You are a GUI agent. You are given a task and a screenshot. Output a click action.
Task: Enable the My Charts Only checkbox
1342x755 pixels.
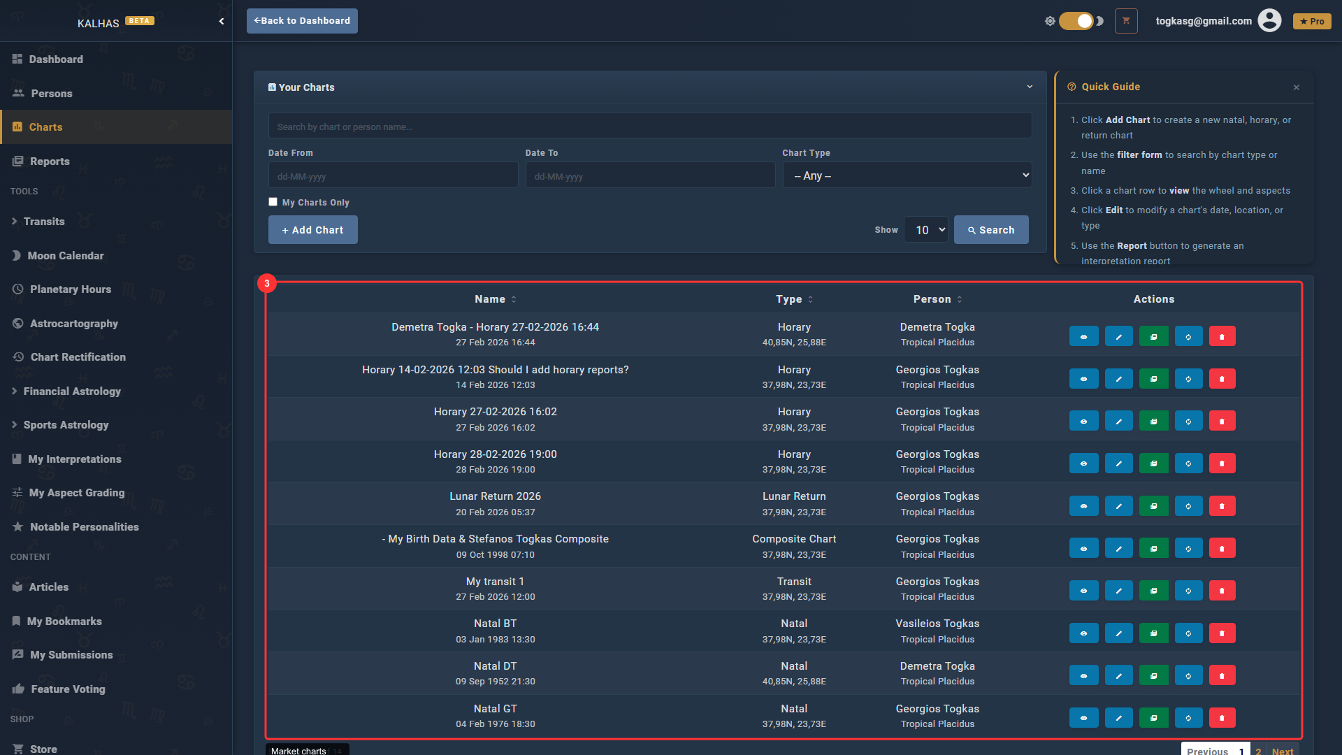point(273,202)
